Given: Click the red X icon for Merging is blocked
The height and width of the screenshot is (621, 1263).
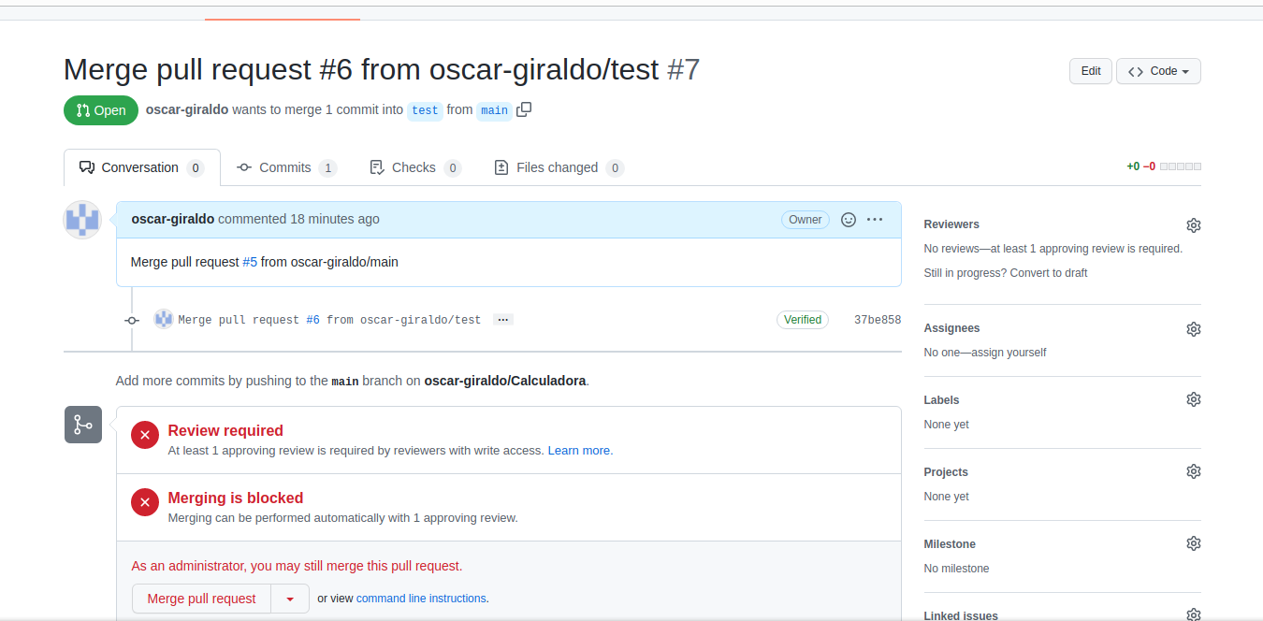Looking at the screenshot, I should pyautogui.click(x=145, y=502).
